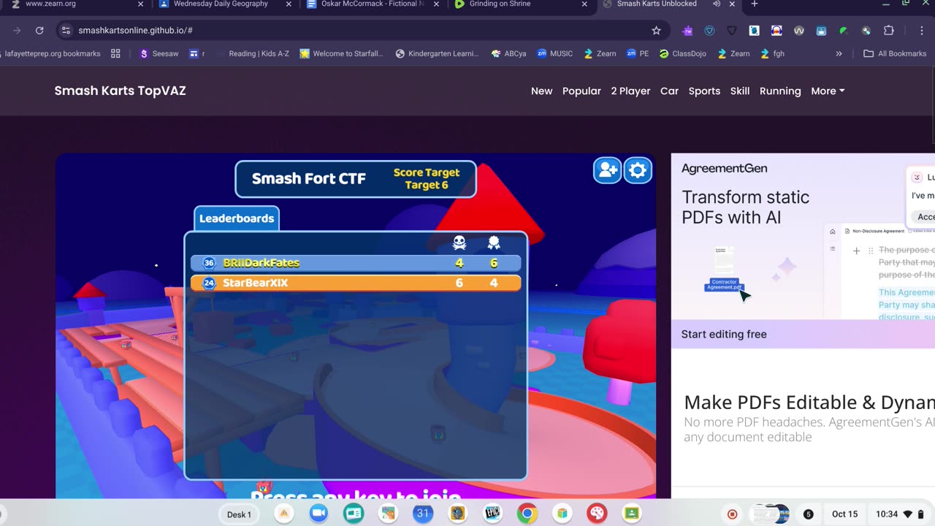
Task: Expand the More dropdown in site navigation
Action: 828,91
